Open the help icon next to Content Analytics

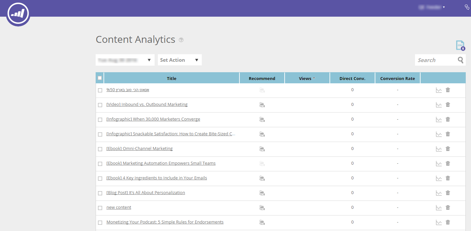click(x=181, y=40)
